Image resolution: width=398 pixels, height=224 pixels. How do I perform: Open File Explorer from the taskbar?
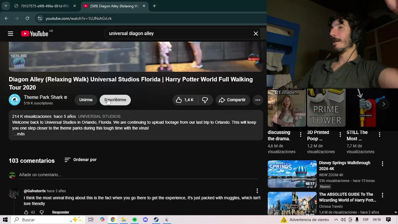coord(123,220)
